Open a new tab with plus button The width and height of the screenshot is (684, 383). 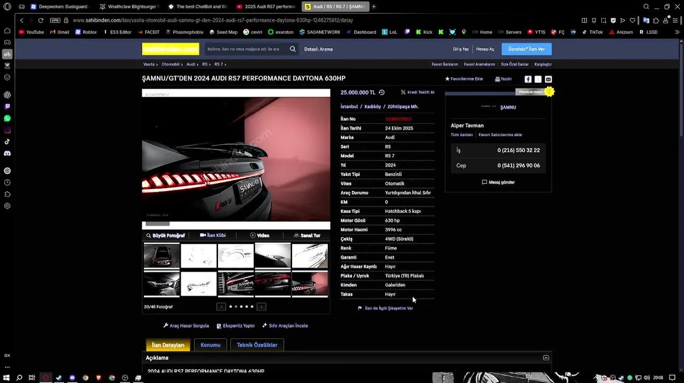374,6
